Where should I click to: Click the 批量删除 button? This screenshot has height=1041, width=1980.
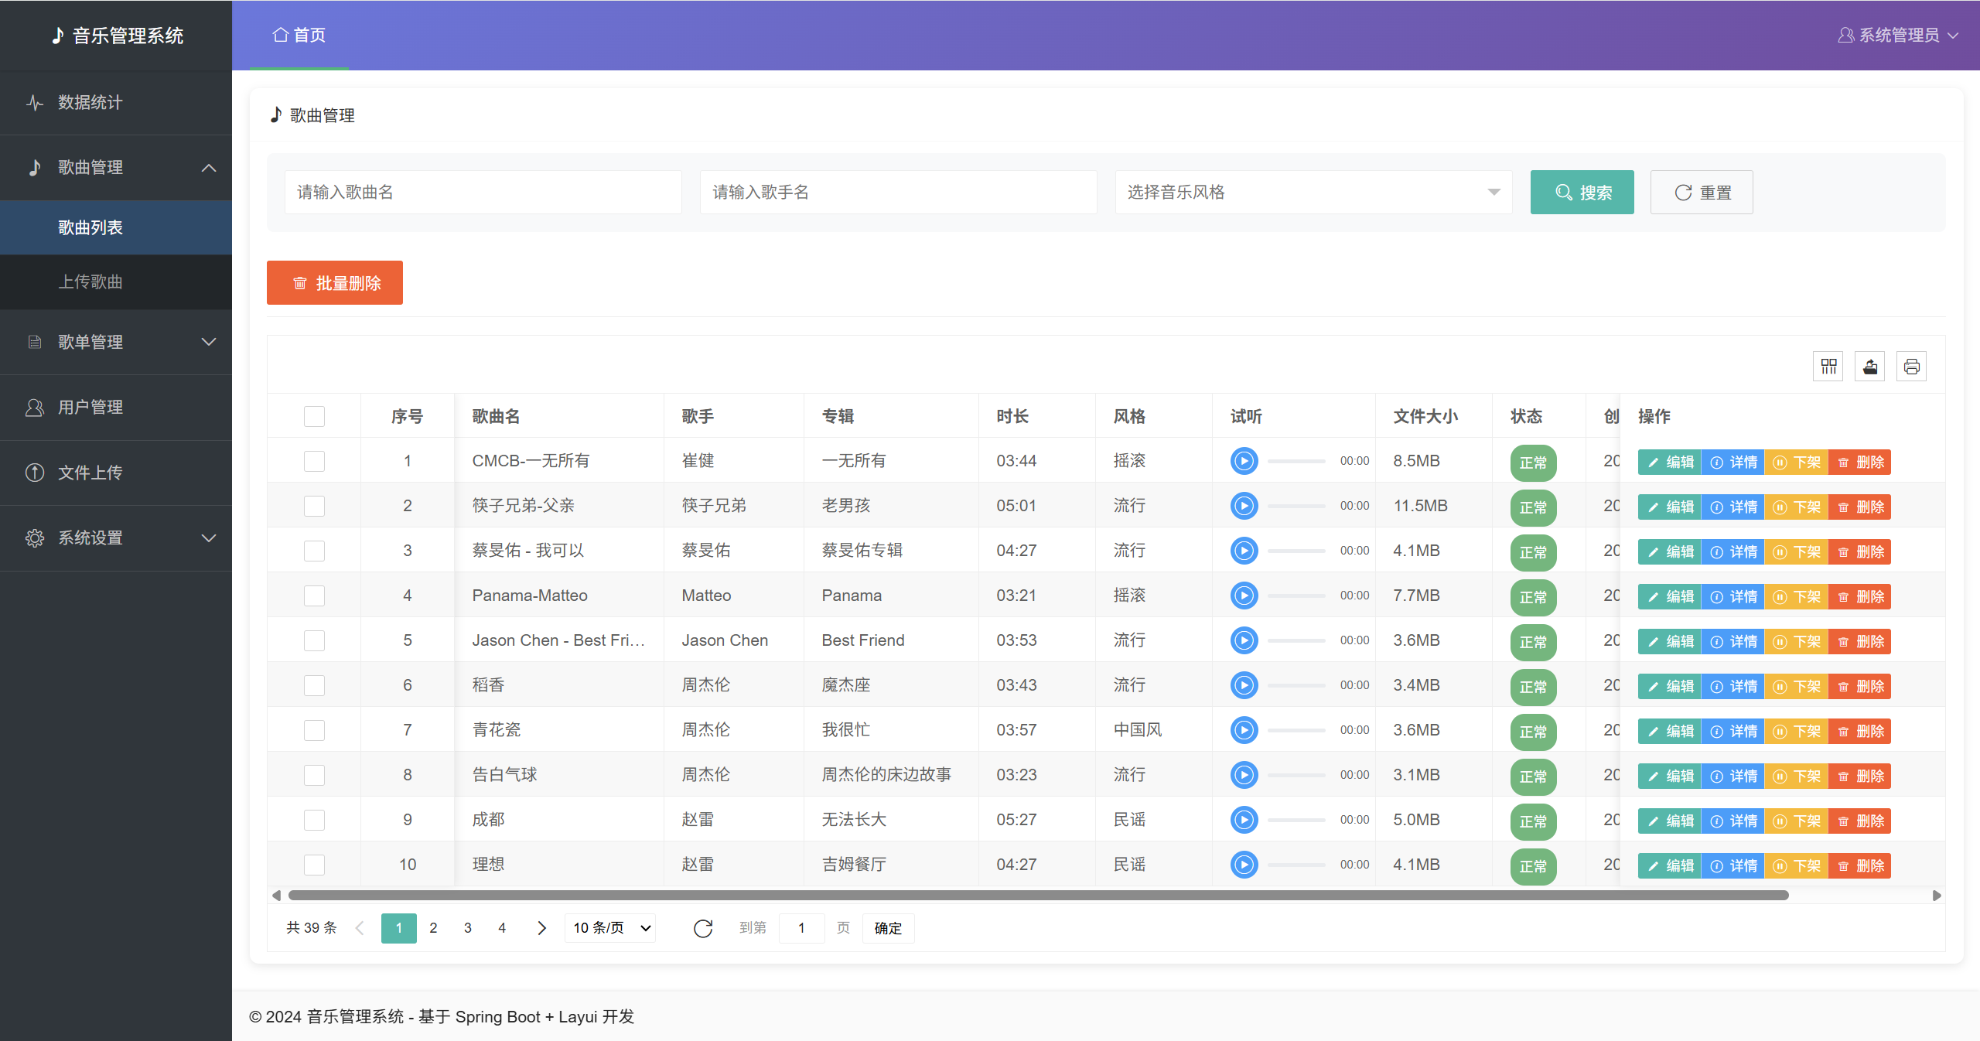click(335, 283)
